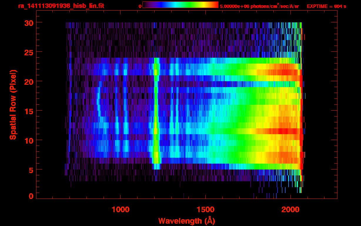Click the x-axis tick label 2000
Image resolution: width=361 pixels, height=226 pixels.
coord(290,209)
